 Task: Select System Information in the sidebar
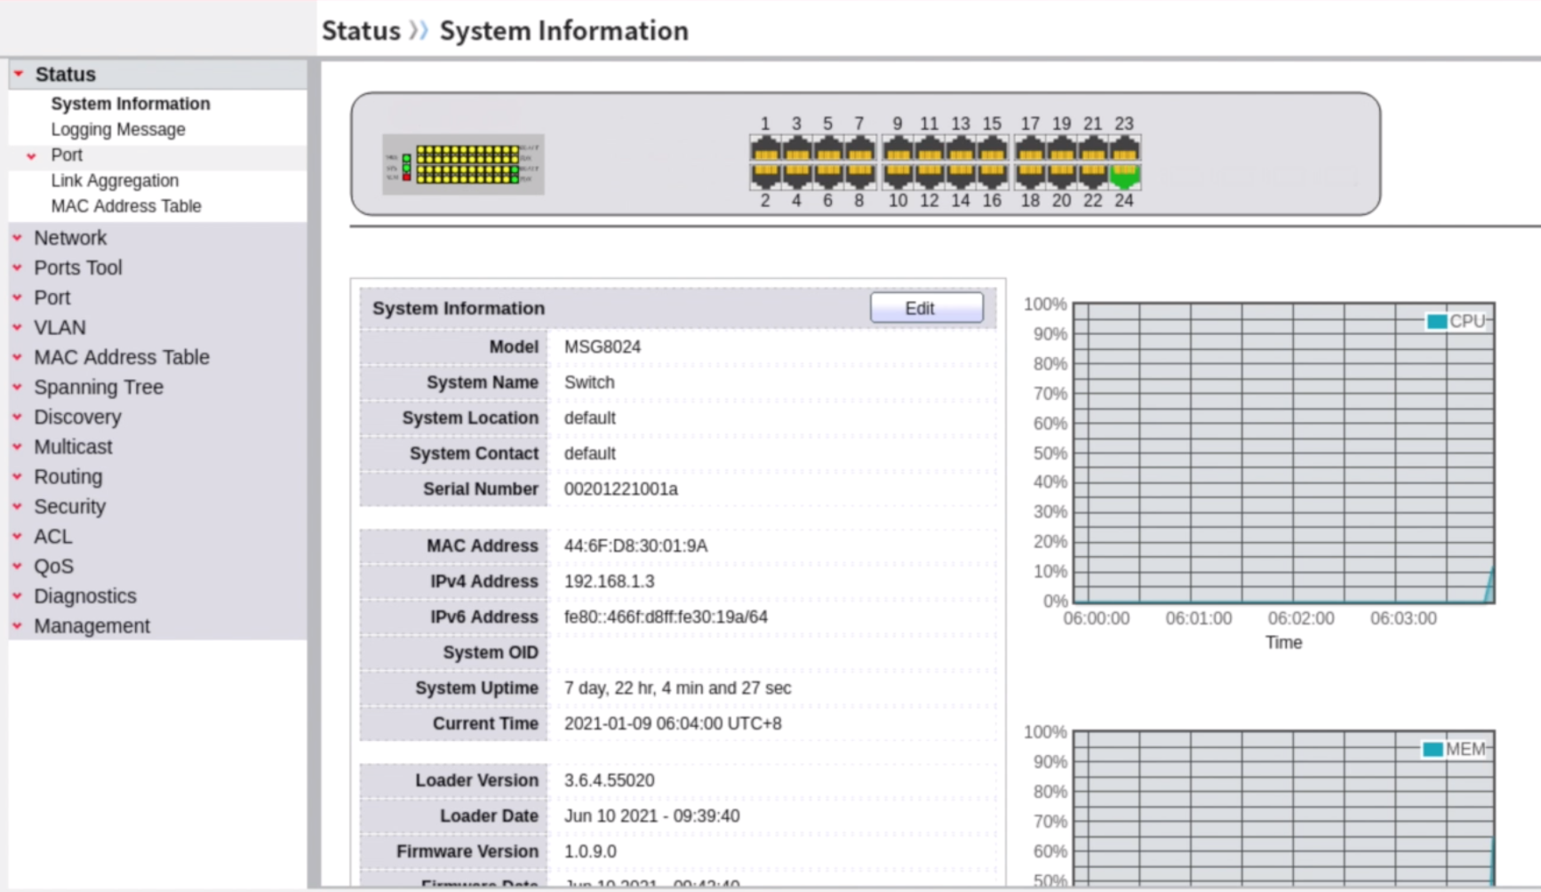pos(130,103)
